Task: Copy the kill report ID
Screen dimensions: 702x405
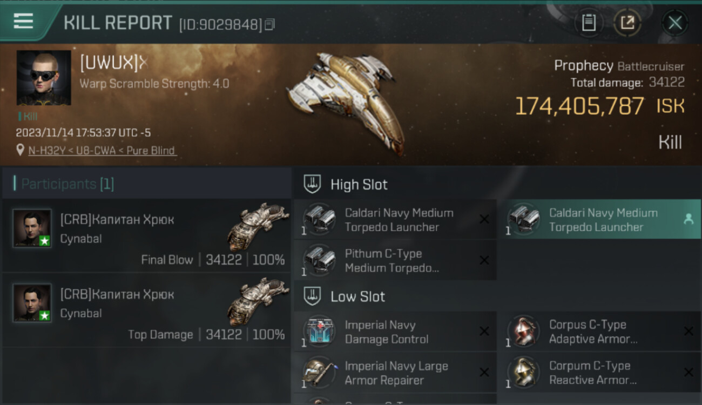Action: [x=269, y=24]
